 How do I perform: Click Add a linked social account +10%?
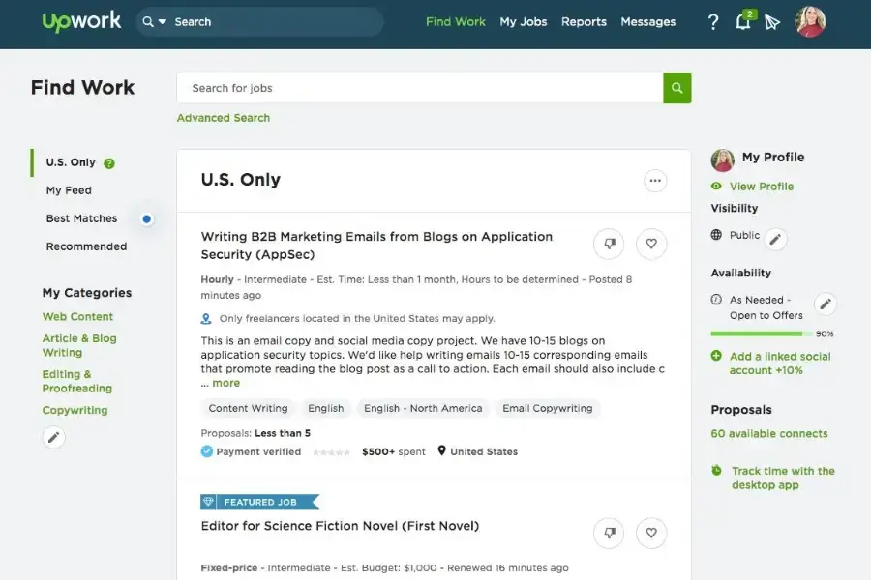[780, 363]
